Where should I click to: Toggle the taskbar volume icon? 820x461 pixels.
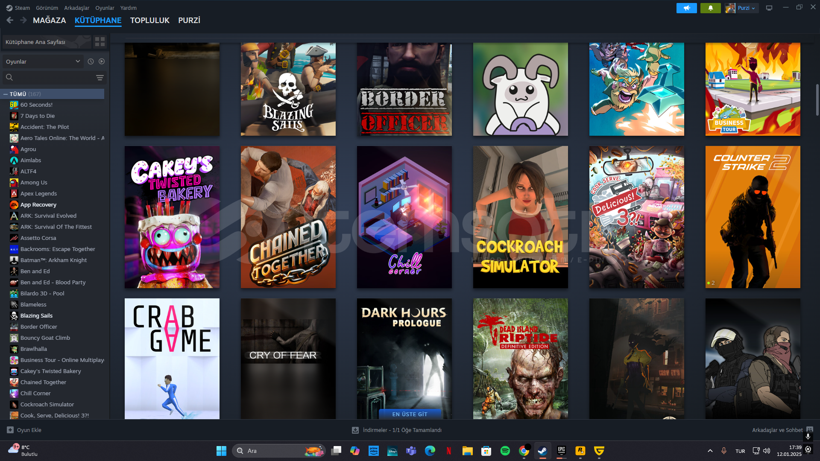point(767,451)
